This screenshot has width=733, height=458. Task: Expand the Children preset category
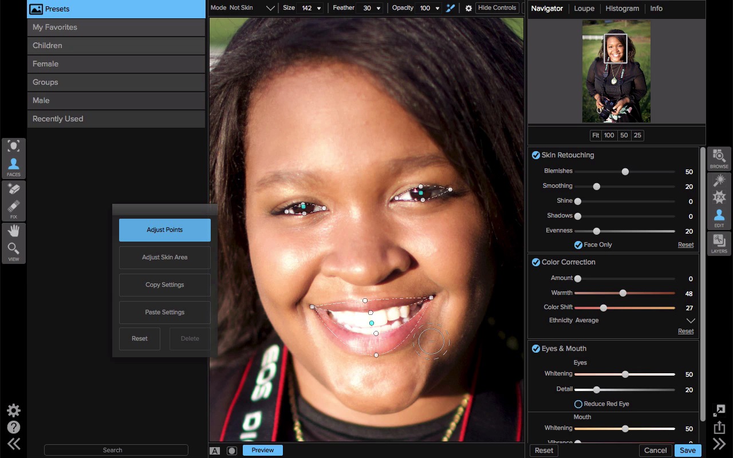click(116, 46)
